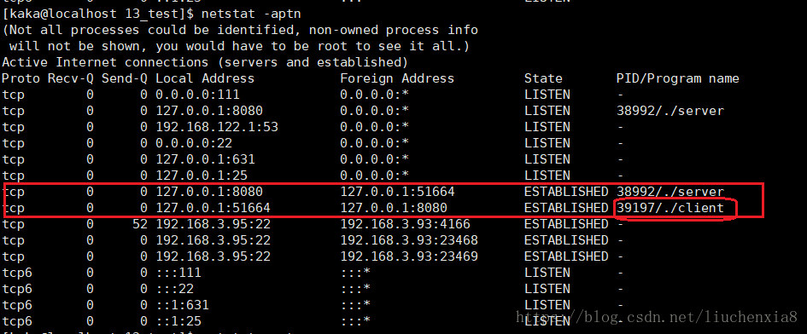The width and height of the screenshot is (807, 334).
Task: Select local address 127.0.0.1:51664
Action: (213, 208)
